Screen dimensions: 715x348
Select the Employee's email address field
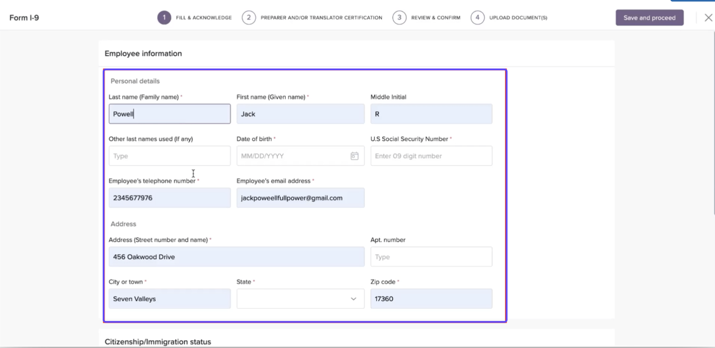click(x=300, y=198)
